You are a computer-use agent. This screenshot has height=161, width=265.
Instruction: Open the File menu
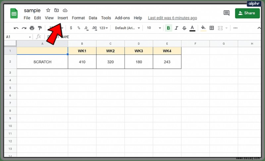pos(27,18)
